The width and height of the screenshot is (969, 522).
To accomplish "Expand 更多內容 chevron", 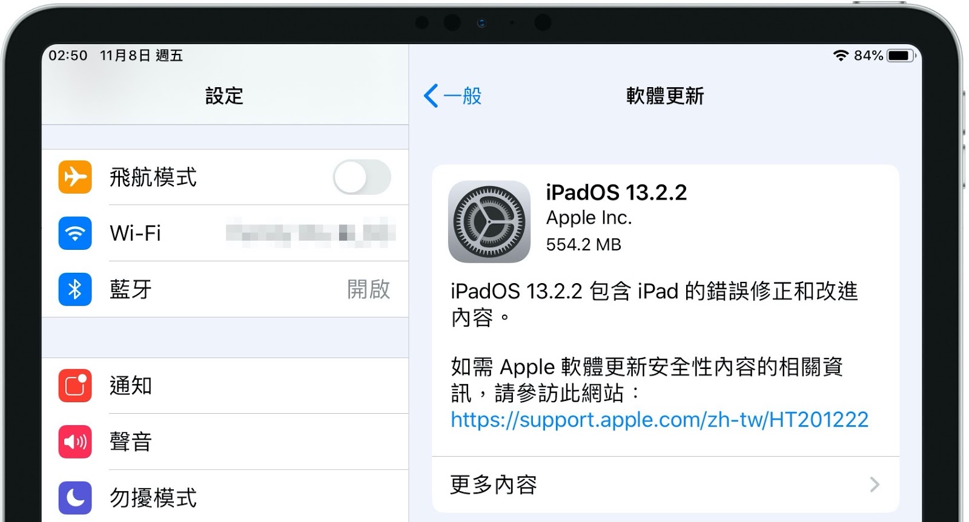I will tap(875, 484).
